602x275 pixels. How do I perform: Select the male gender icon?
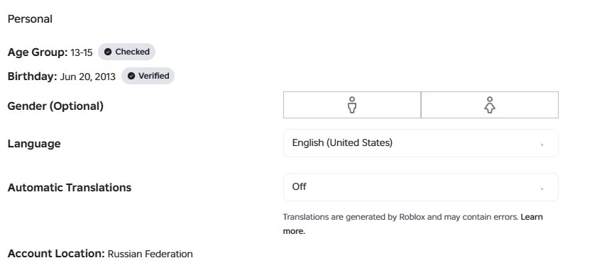[x=352, y=105]
